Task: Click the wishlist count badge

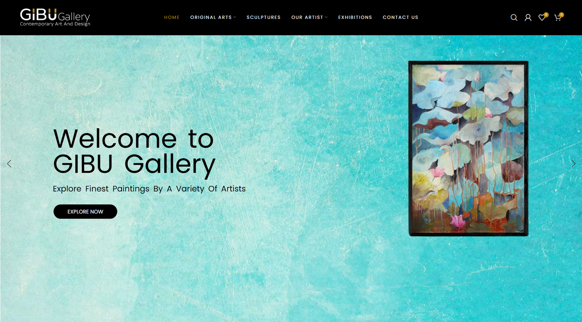Action: (546, 15)
